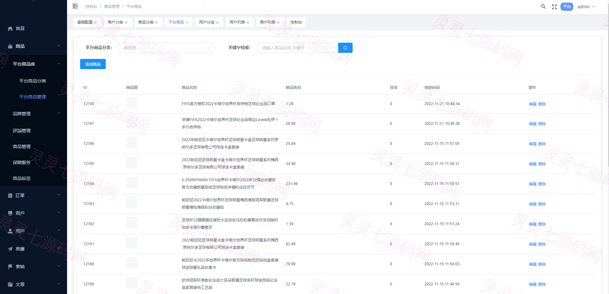This screenshot has width=609, height=294.
Task: Expand the 商戶 sidebar menu
Action: (x=34, y=213)
